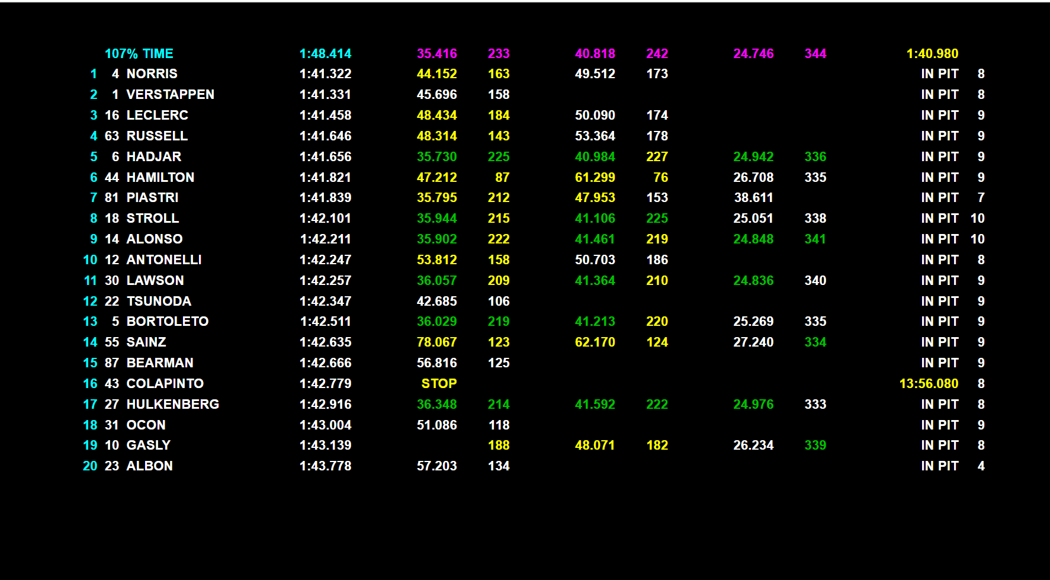Click the 1:40.980 time in header row

point(932,53)
